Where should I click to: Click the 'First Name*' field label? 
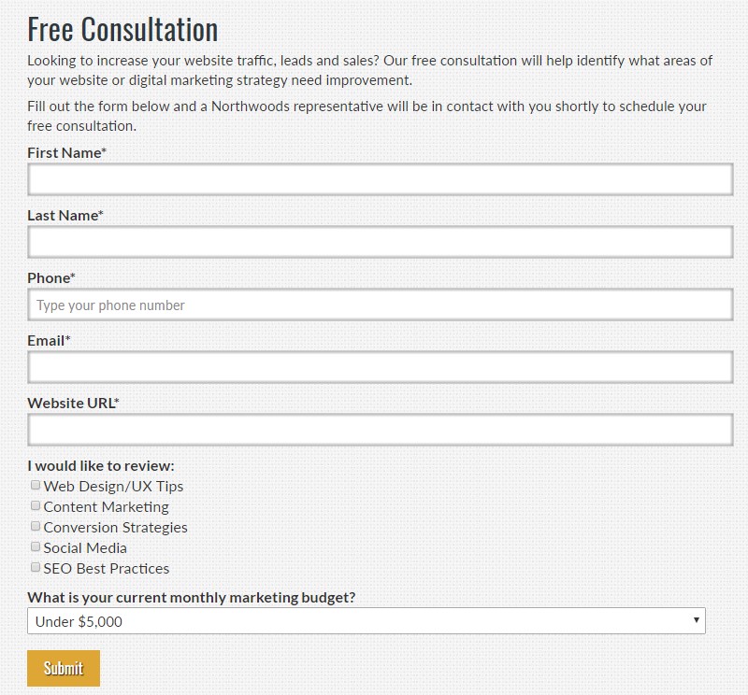click(x=66, y=153)
